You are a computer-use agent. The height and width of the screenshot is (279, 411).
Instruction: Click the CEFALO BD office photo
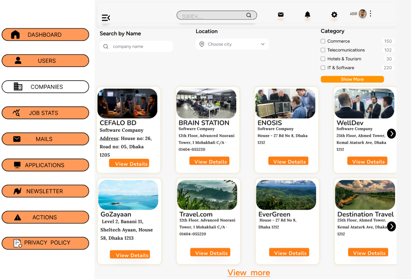[x=128, y=103]
